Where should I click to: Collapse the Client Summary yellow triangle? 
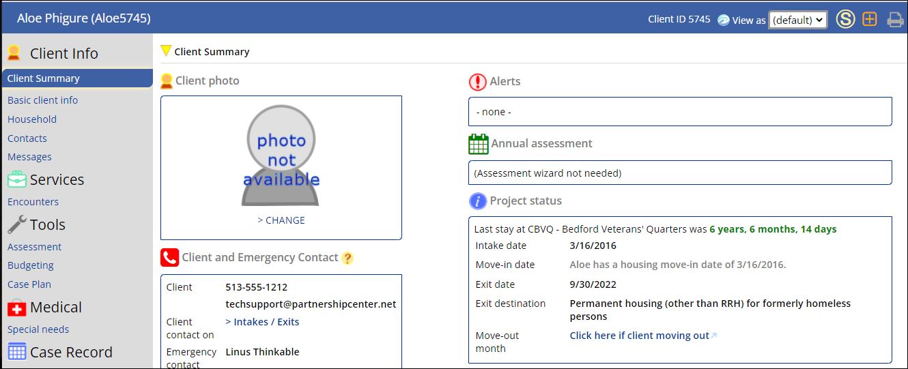[166, 51]
